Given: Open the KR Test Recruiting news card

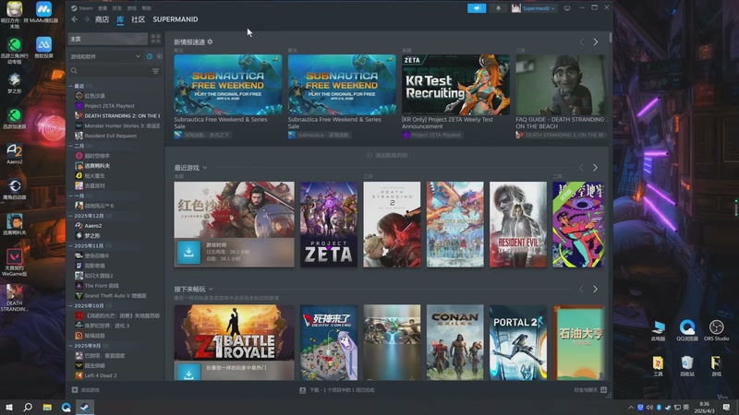Looking at the screenshot, I should (455, 85).
